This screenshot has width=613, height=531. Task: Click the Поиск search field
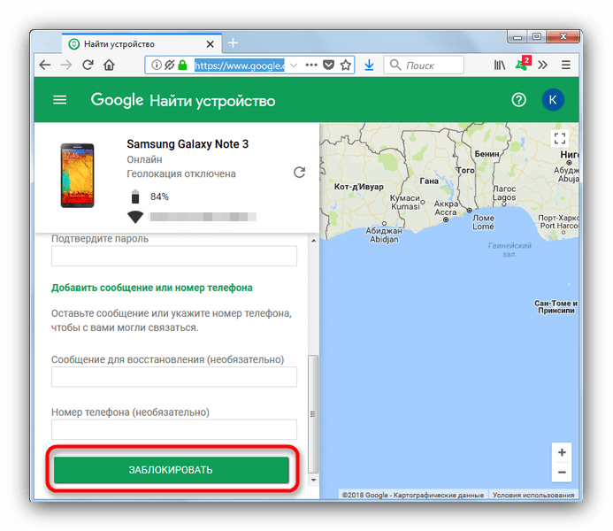pyautogui.click(x=425, y=65)
